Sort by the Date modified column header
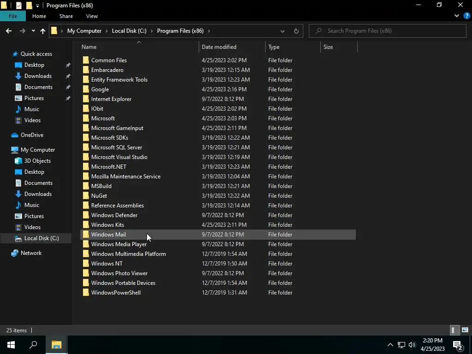The image size is (472, 354). pyautogui.click(x=219, y=47)
